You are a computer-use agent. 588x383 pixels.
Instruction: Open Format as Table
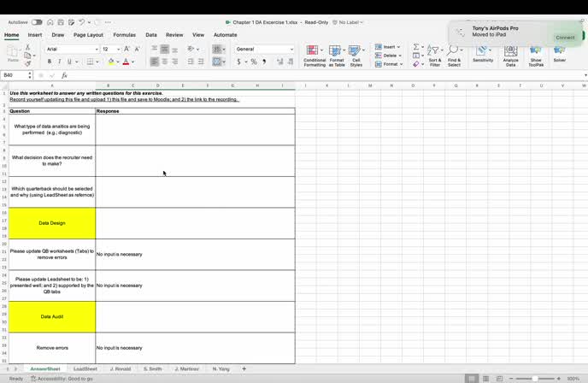(x=337, y=56)
